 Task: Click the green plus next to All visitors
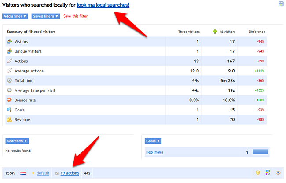tap(215, 32)
